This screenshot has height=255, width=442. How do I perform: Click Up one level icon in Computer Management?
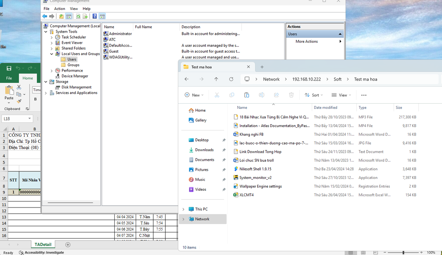61,16
